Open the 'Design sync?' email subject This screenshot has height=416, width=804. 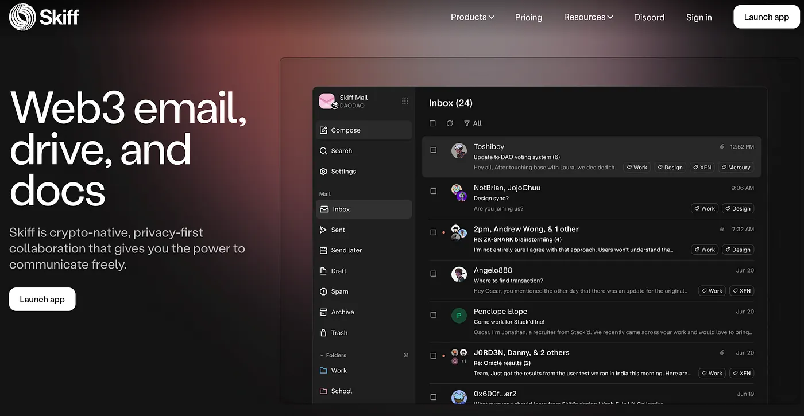(491, 199)
